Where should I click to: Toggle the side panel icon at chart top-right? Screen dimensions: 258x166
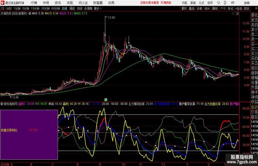pyautogui.click(x=237, y=14)
